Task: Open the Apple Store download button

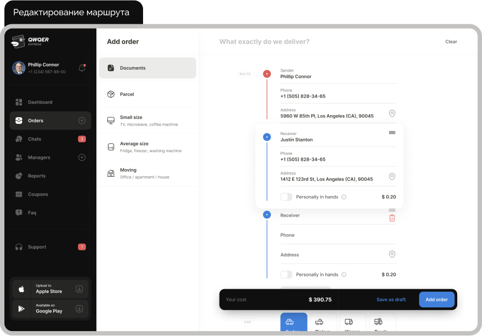Action: pos(50,289)
